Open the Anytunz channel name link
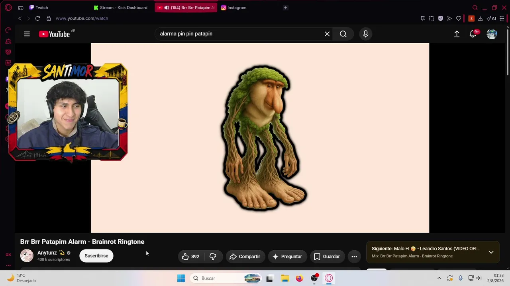Viewport: 510px width, 286px height. point(47,253)
